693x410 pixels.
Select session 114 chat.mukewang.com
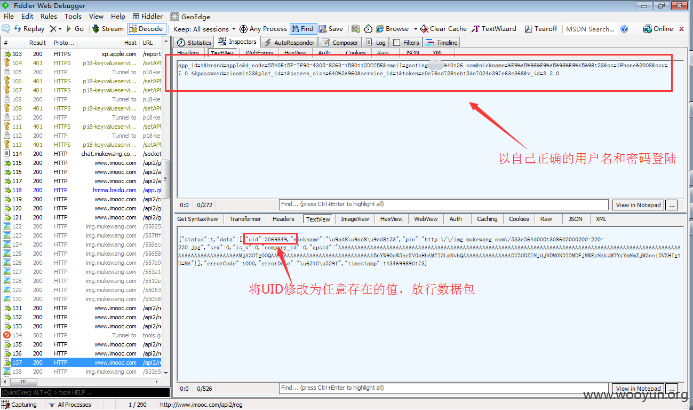82,154
